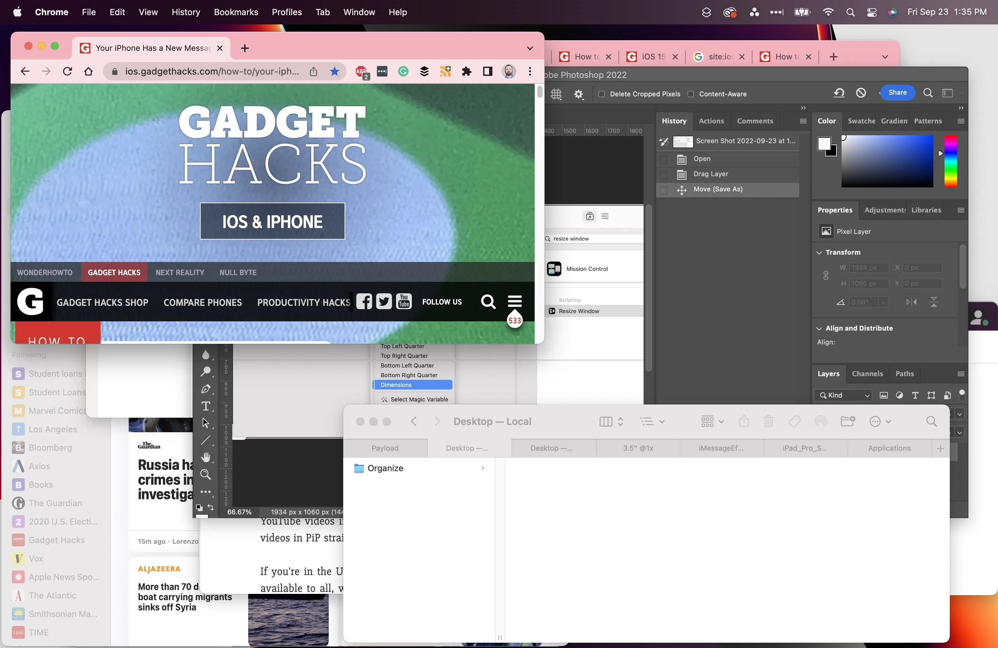Click the Finder trash icon in toolbar

coord(768,421)
